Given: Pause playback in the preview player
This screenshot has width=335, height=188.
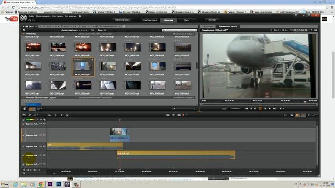Looking at the screenshot, I should click(x=260, y=108).
